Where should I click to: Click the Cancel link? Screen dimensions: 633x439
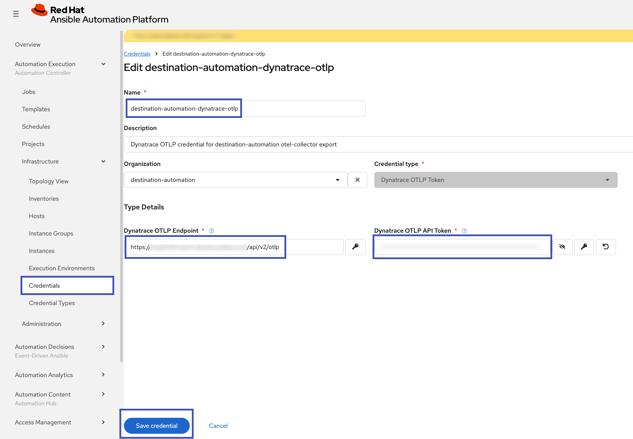click(218, 425)
